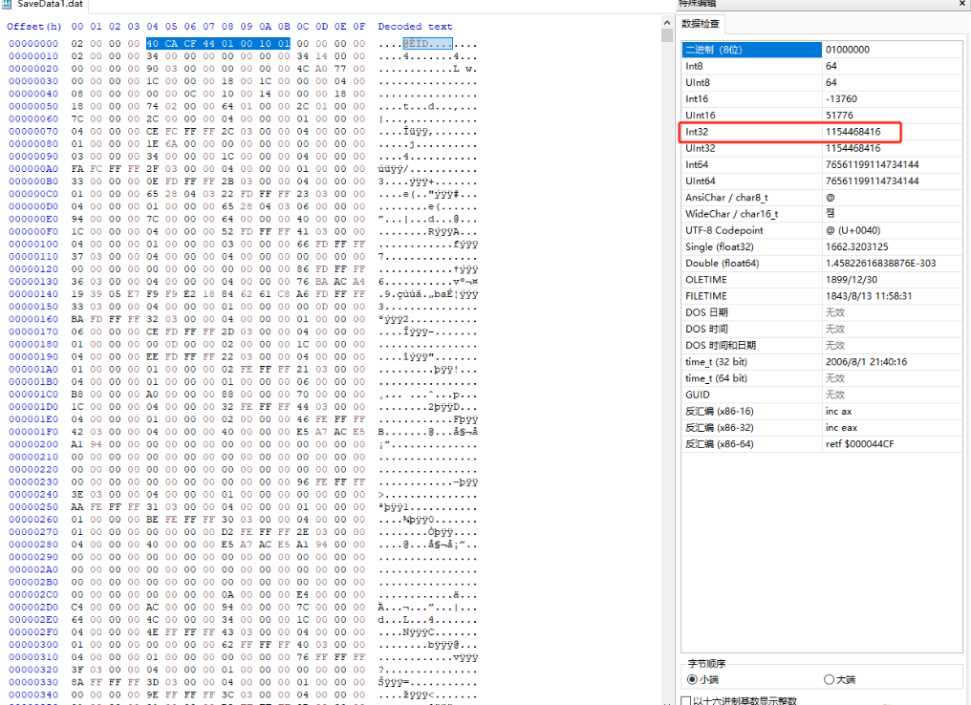Screen dimensions: 971x705
Task: Click the hex view vertical scrollbar thumb
Action: point(667,35)
